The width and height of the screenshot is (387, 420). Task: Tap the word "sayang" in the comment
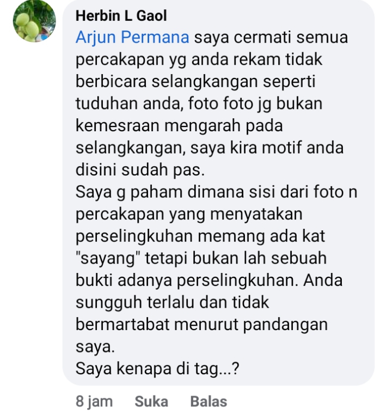108,258
